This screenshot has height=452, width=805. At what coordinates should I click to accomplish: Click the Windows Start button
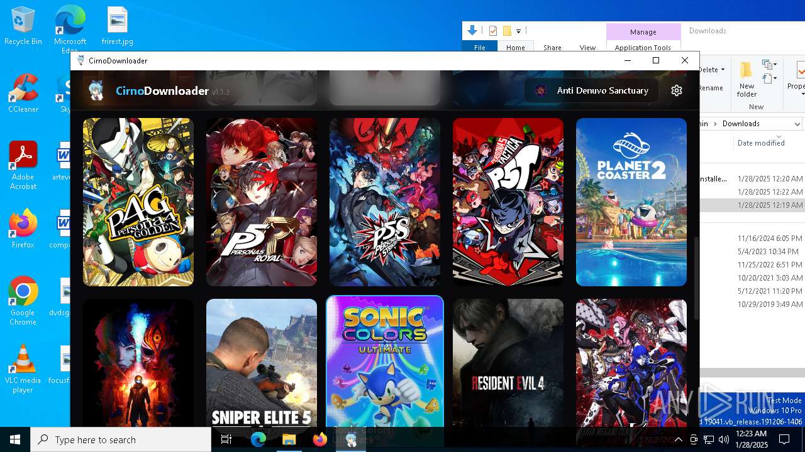(x=15, y=439)
